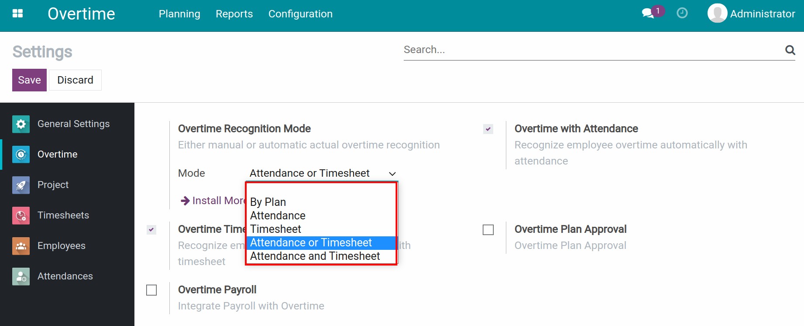The height and width of the screenshot is (326, 804).
Task: Enable Overtime Plan Approval
Action: click(x=488, y=229)
